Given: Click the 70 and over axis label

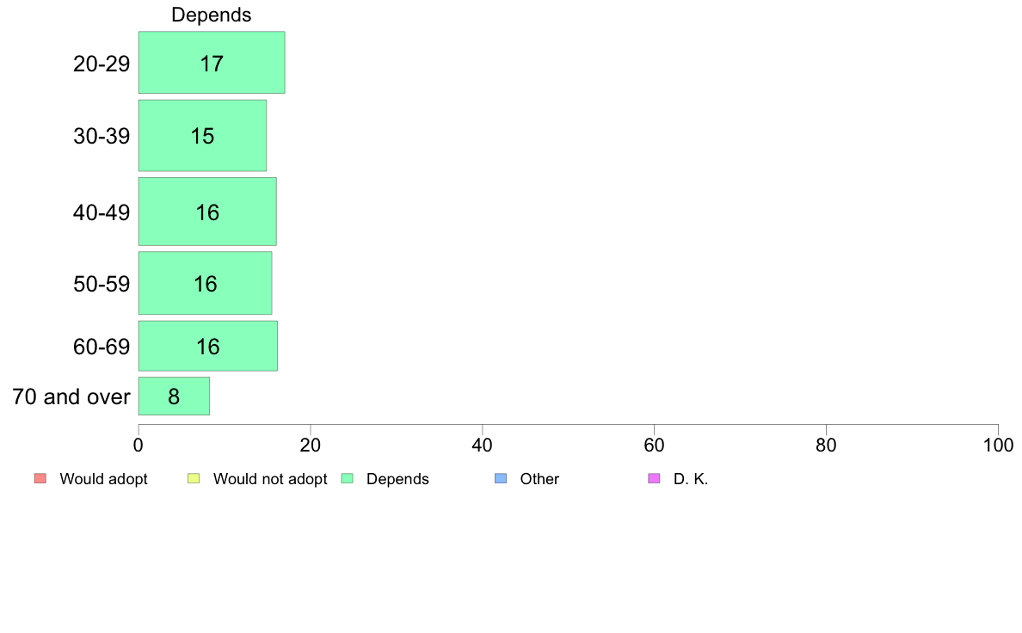Looking at the screenshot, I should pos(71,396).
